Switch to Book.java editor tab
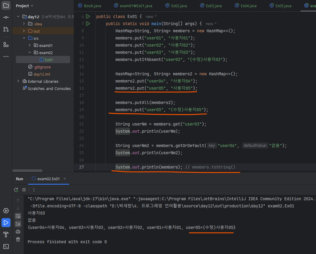 point(89,6)
